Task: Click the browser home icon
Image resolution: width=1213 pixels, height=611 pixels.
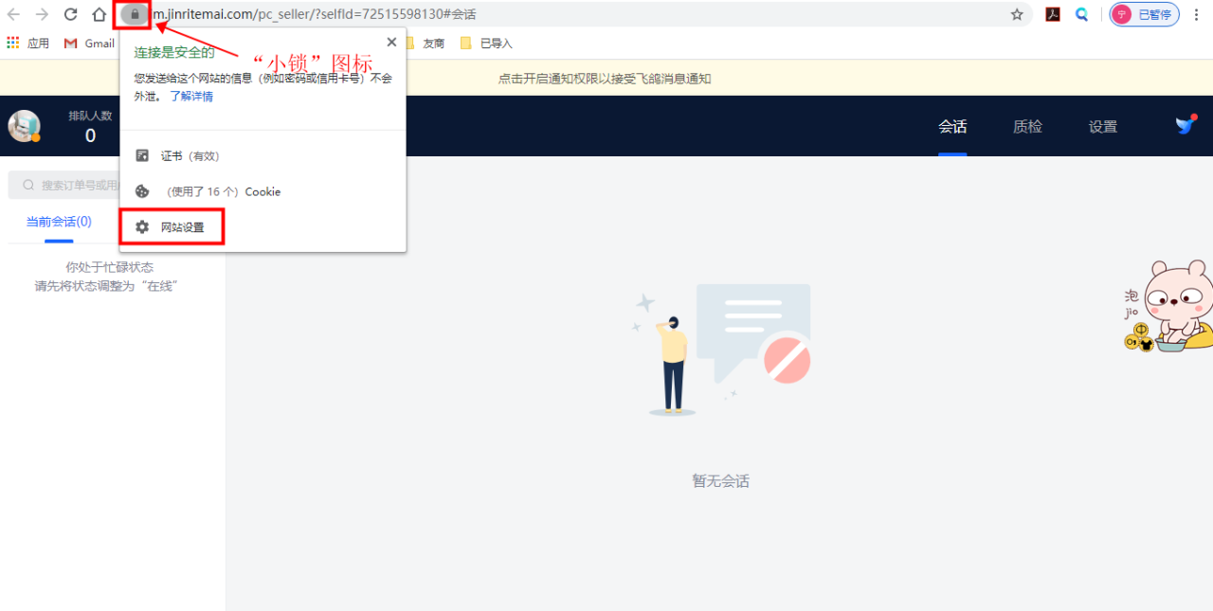Action: (99, 14)
